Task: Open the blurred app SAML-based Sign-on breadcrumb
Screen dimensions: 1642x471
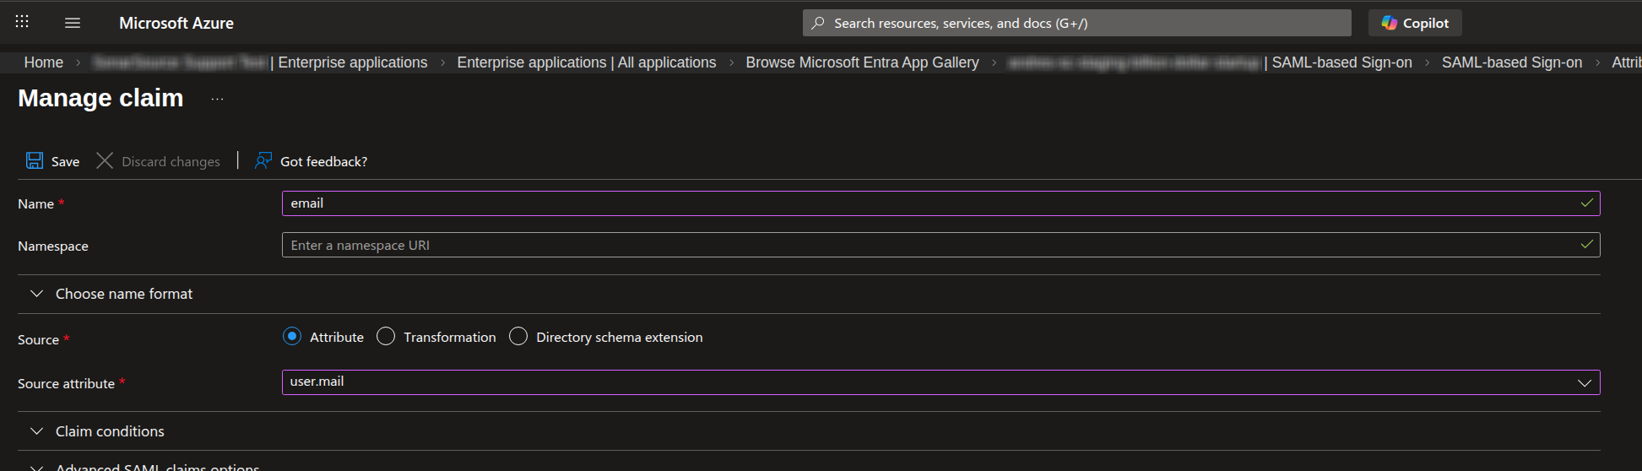Action: point(1210,62)
